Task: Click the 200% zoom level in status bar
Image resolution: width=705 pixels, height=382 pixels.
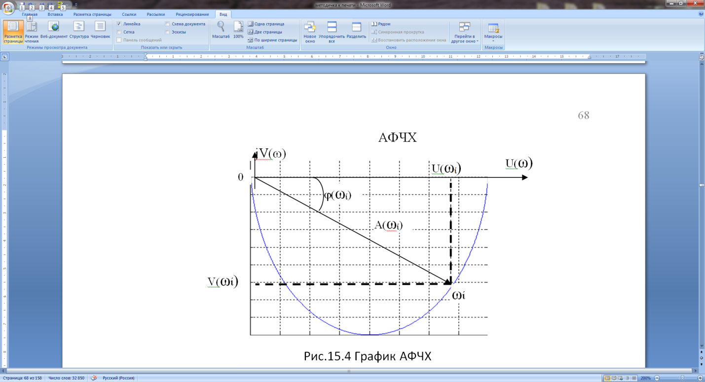Action: click(645, 378)
